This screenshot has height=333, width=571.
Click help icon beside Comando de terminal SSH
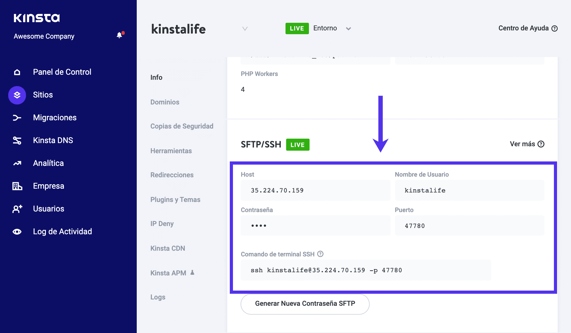tap(320, 254)
